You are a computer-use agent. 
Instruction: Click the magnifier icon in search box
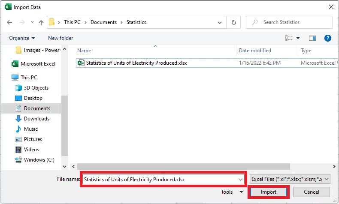(x=255, y=22)
